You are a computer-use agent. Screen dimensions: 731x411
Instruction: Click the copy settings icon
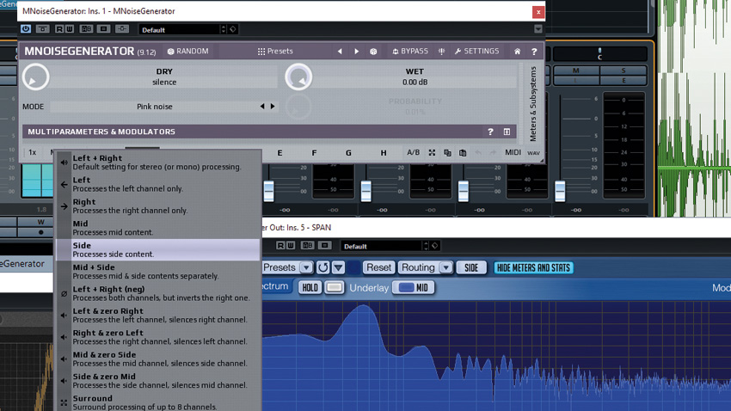click(447, 153)
